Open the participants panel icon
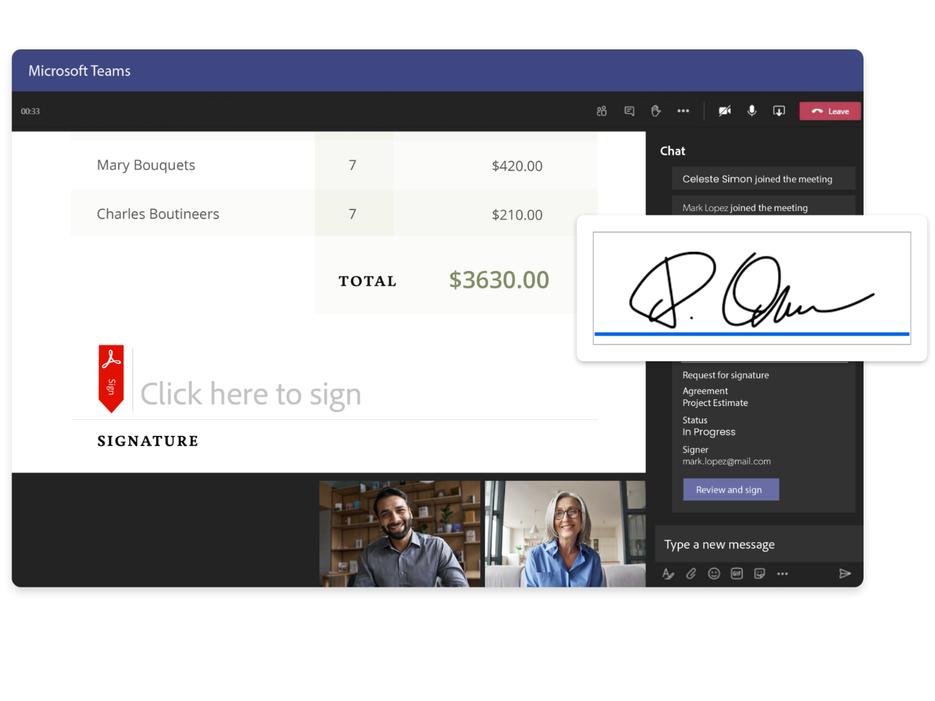The height and width of the screenshot is (701, 935). [x=602, y=111]
